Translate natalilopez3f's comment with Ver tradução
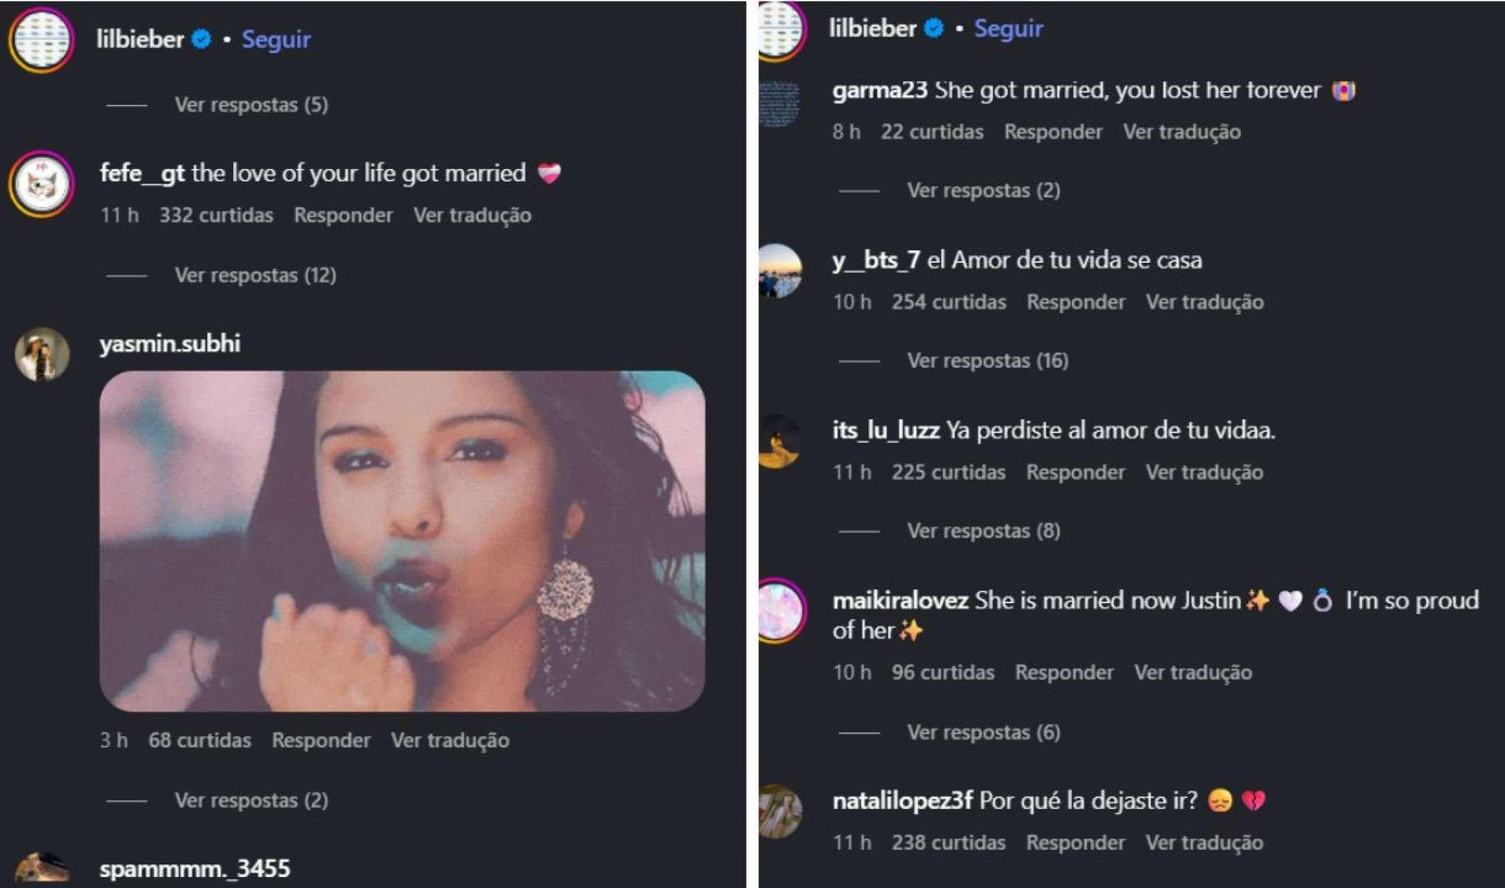Viewport: 1505px width, 888px height. pos(1204,843)
